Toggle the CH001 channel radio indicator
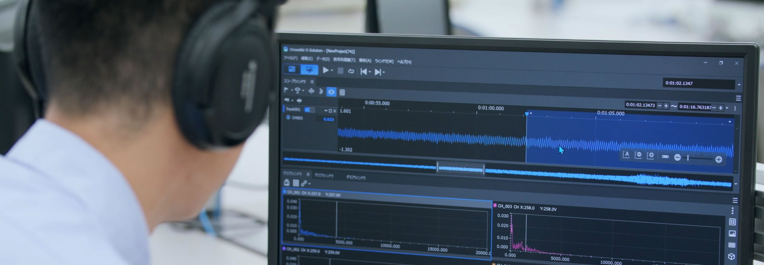The height and width of the screenshot is (265, 764). coord(288,117)
